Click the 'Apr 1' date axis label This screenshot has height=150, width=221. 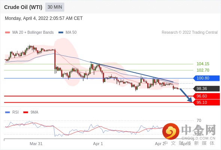click(98, 144)
